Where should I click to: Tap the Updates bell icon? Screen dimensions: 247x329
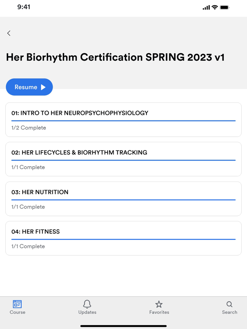pos(87,304)
